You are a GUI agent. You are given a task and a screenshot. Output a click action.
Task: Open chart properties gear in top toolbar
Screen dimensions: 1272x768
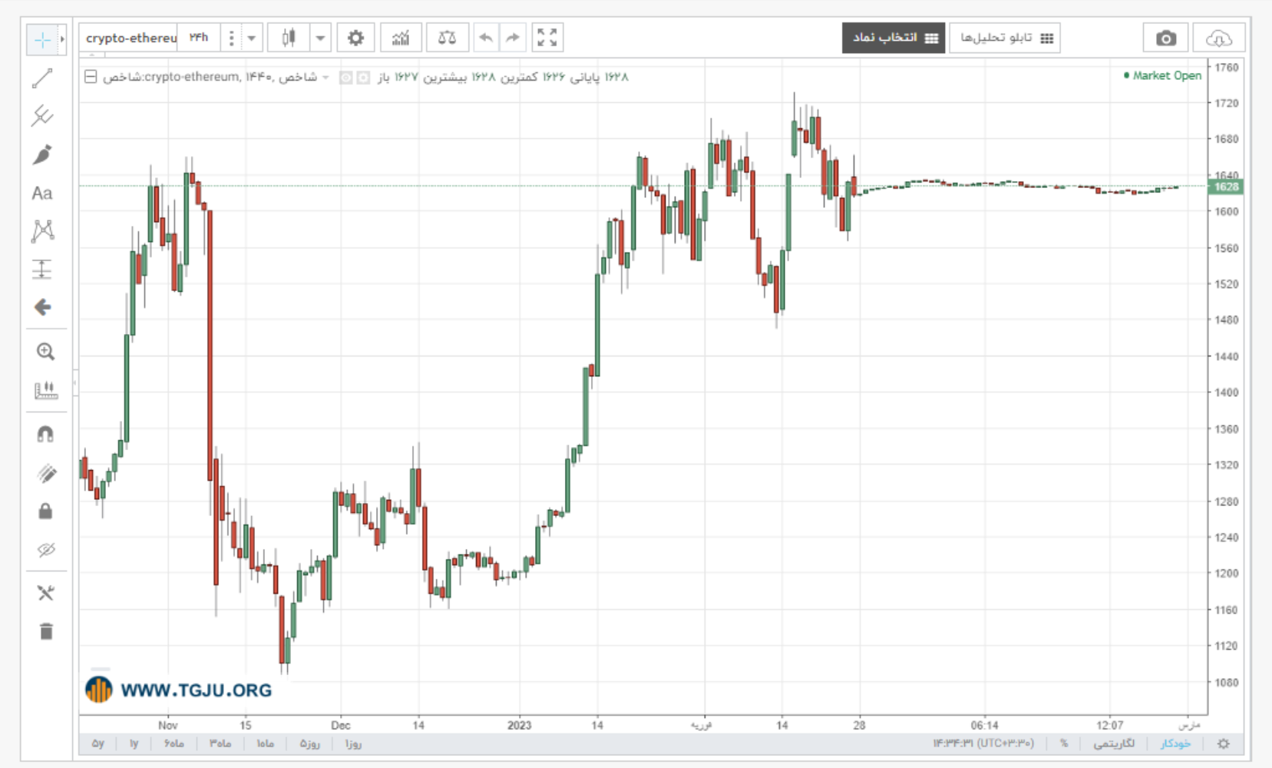pos(355,38)
